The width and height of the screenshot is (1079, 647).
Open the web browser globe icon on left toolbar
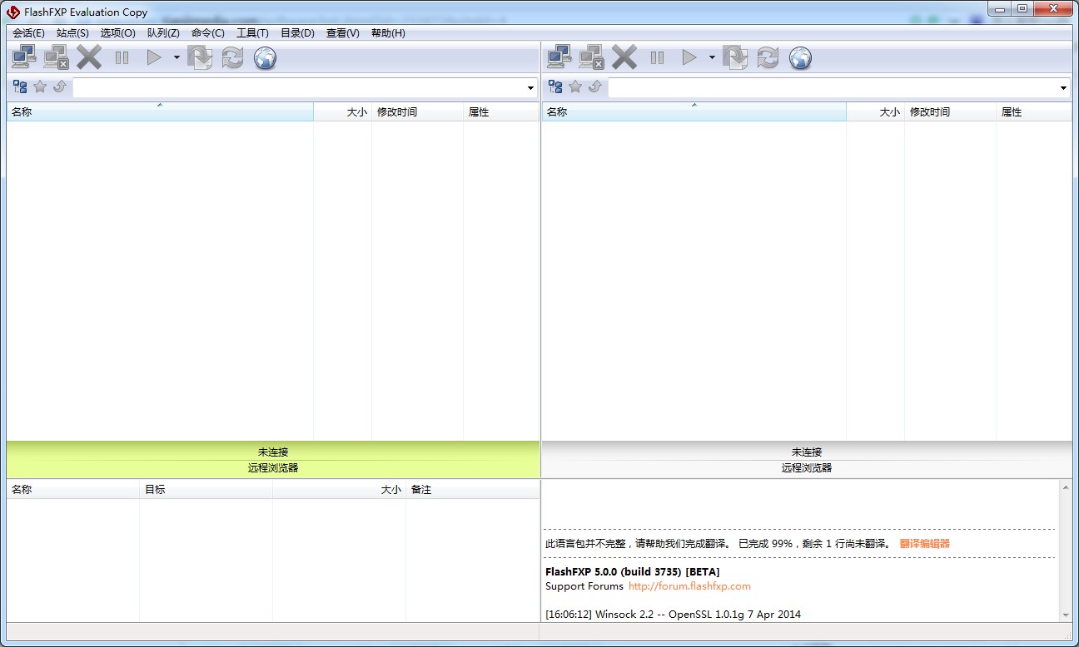pos(264,57)
